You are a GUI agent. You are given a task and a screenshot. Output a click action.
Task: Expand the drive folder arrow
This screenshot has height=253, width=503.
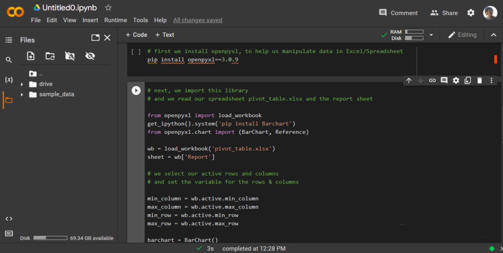[22, 84]
